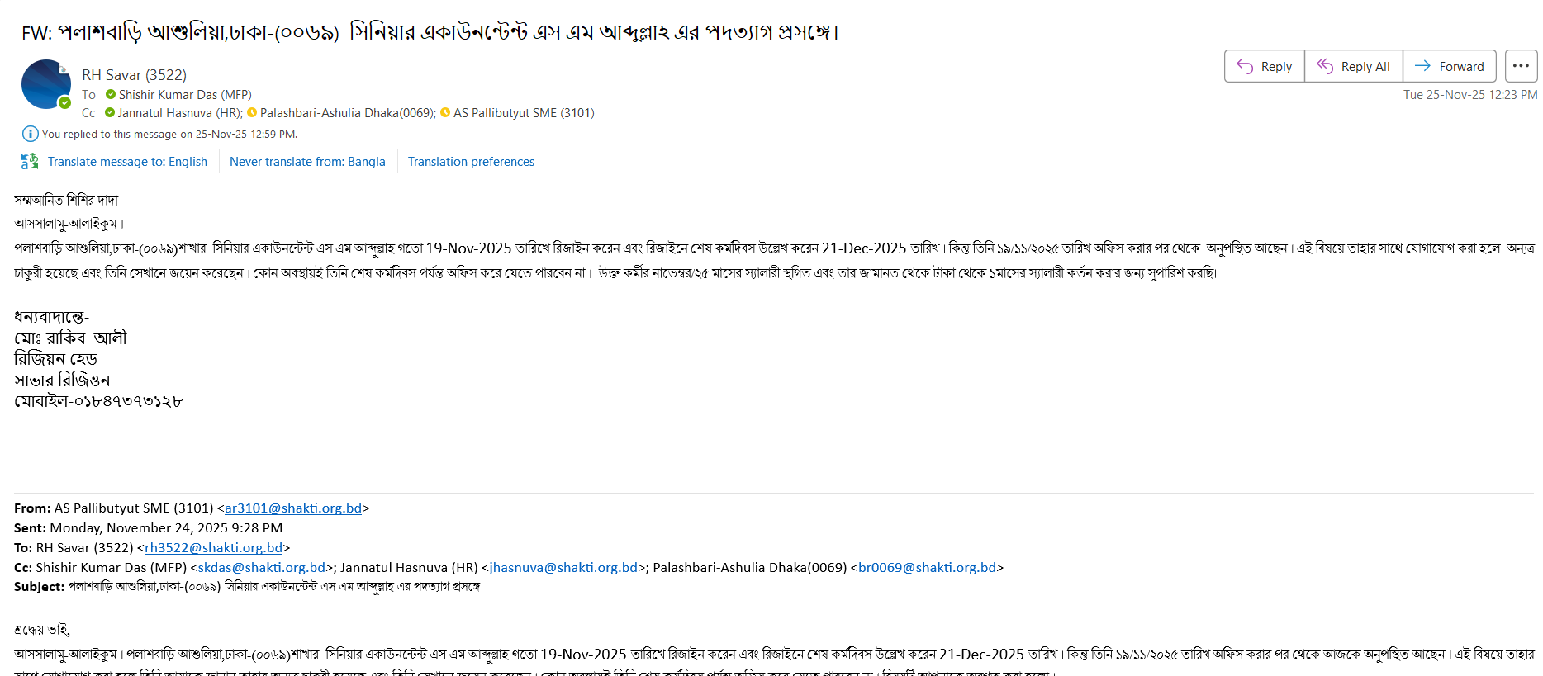Viewport: 1543px width, 676px height.
Task: Translate message to English
Action: tap(127, 162)
